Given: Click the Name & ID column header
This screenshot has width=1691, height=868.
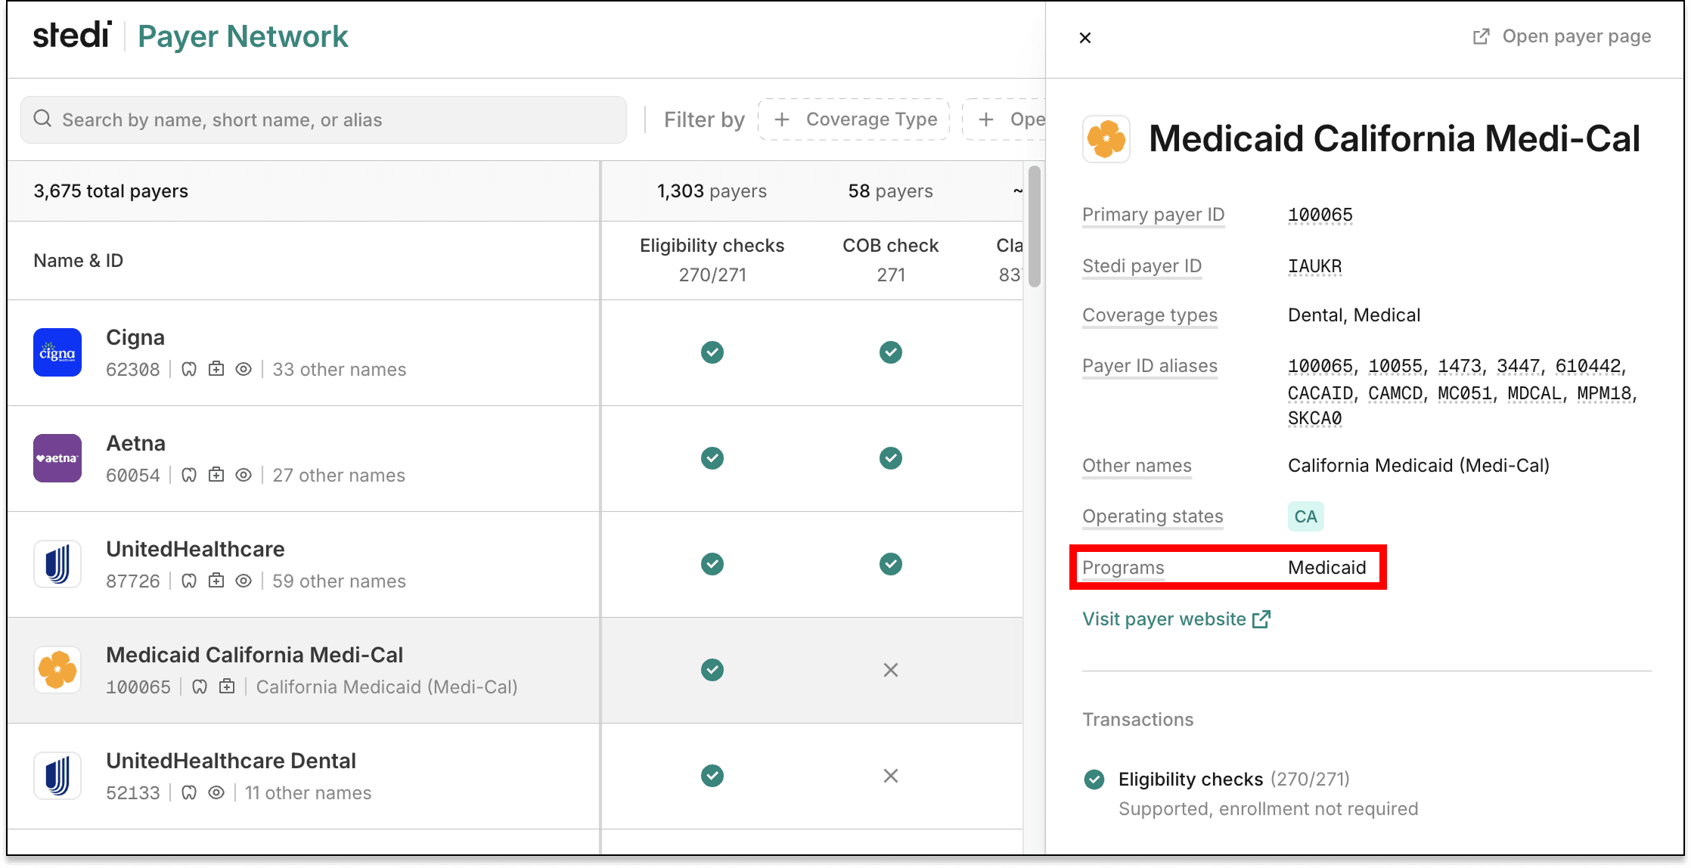Looking at the screenshot, I should point(78,261).
